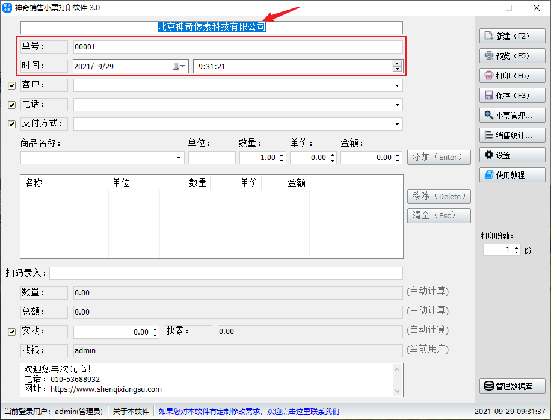Decrease 单价 with the down arrow

[x=333, y=160]
